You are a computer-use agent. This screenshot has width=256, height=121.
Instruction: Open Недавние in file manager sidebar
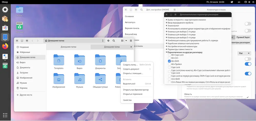coord(30,47)
